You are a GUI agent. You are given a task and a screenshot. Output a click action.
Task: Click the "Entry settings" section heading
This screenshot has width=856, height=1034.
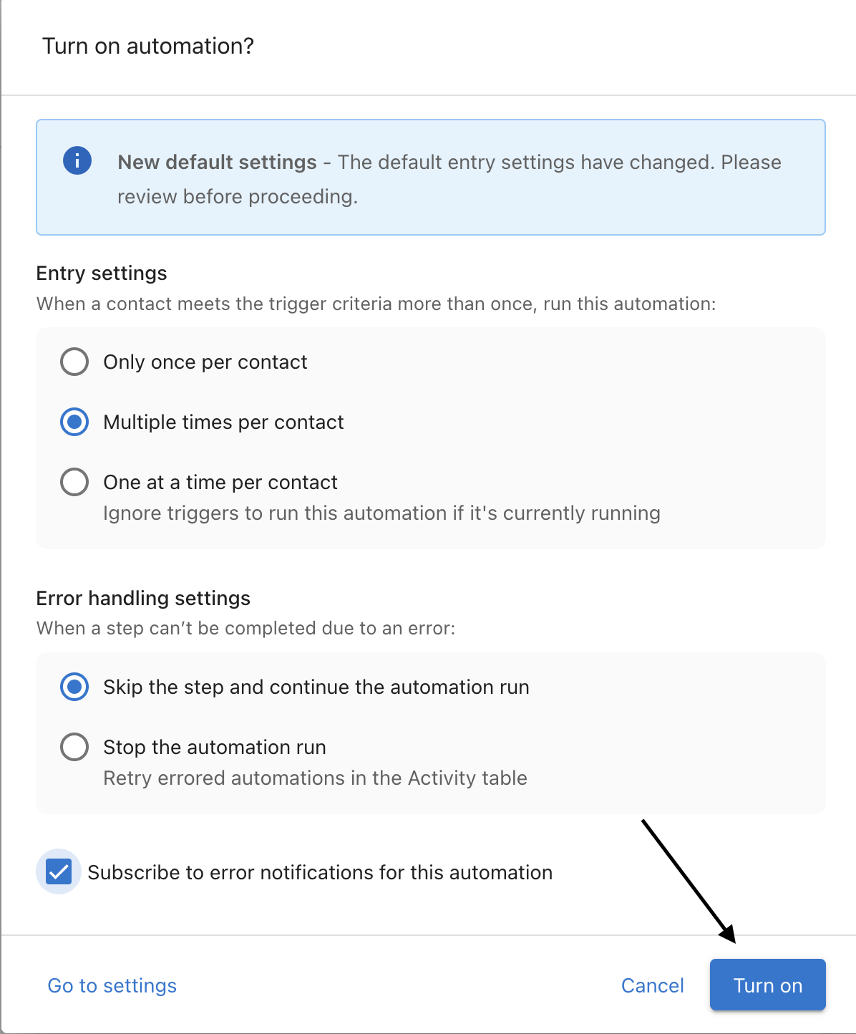[x=102, y=273]
